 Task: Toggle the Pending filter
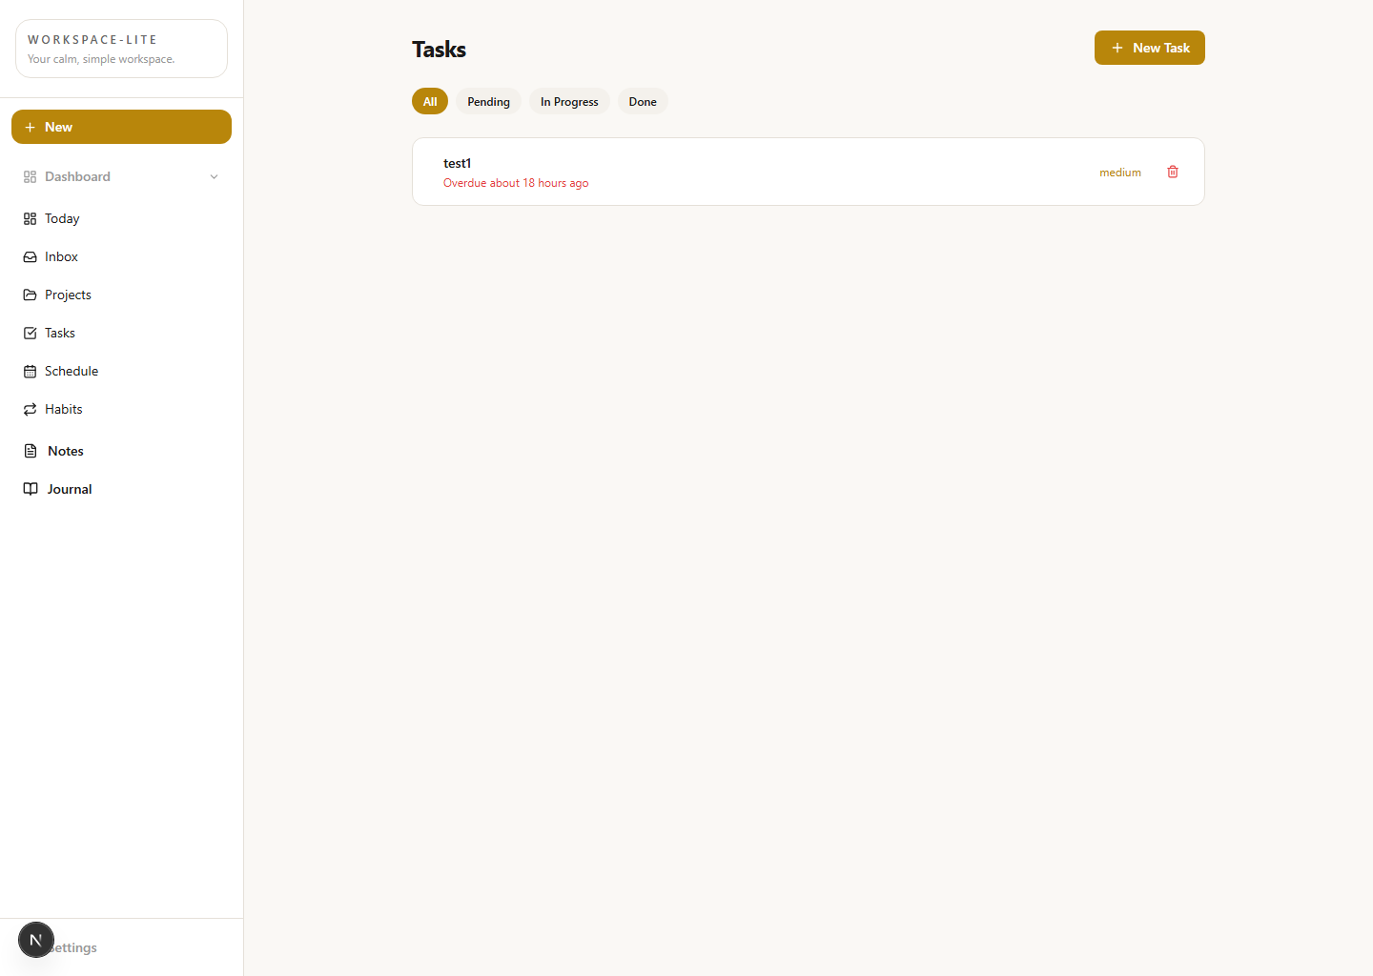487,101
